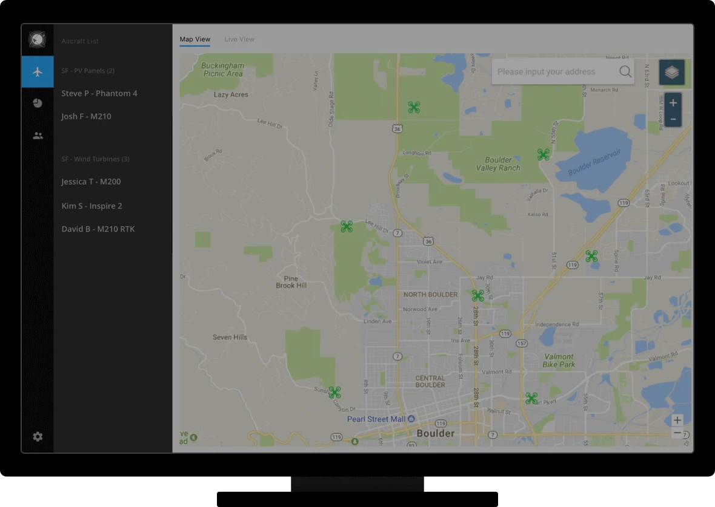
Task: Open settings gear icon in the sidebar
Action: click(x=38, y=436)
